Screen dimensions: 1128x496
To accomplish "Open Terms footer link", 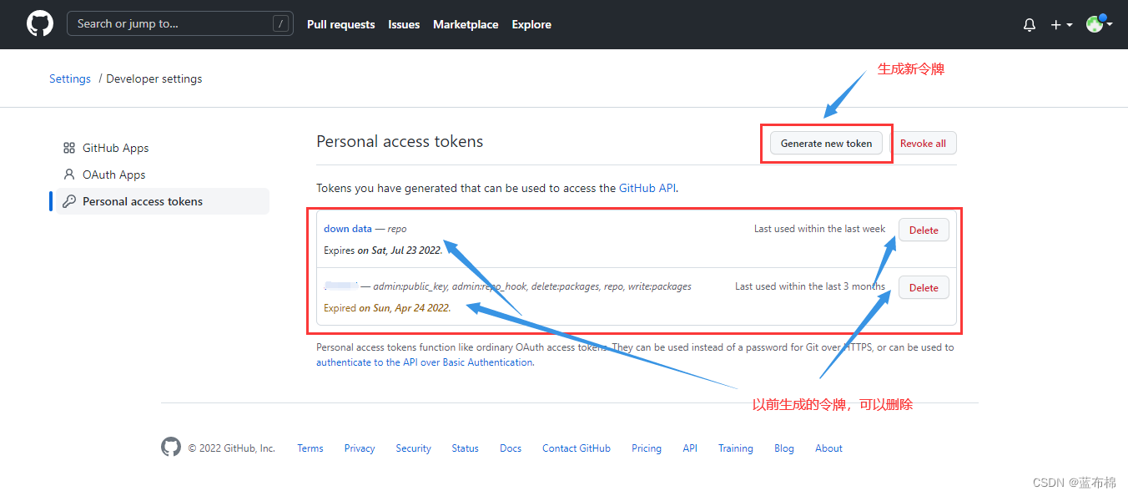I will 310,448.
